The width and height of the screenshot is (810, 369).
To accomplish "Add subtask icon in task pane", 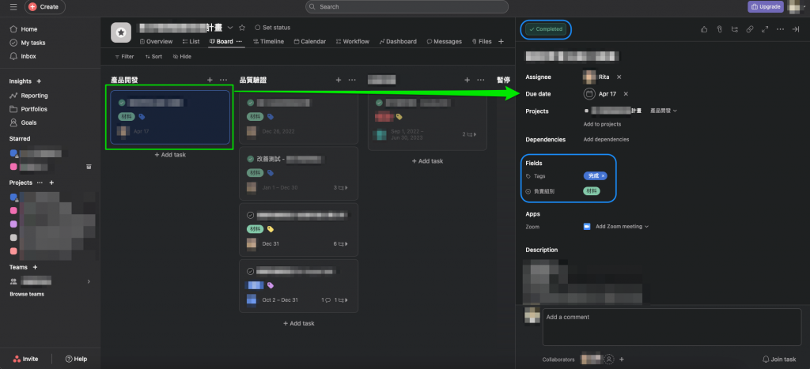I will [735, 29].
